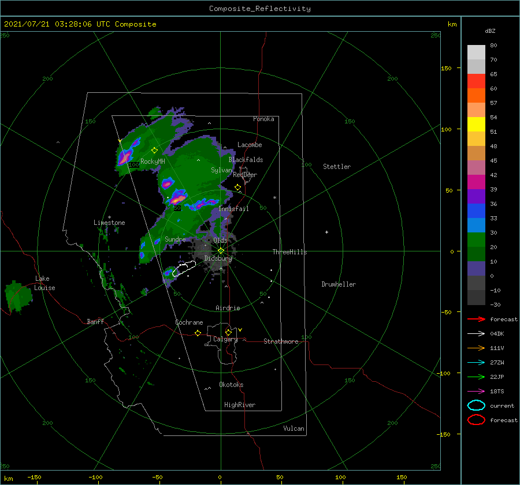The image size is (520, 485).
Task: Click the RedDeer city label
Action: 245,175
